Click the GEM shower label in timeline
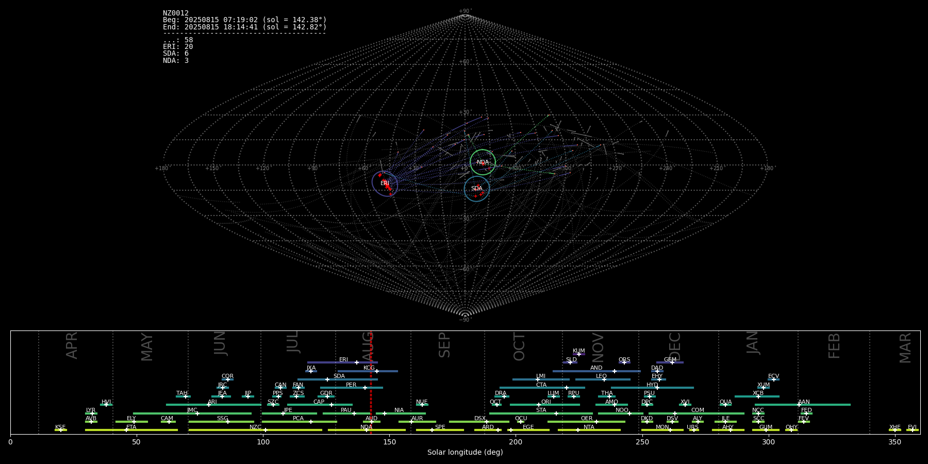Image resolution: width=928 pixels, height=464 pixels. coord(670,360)
